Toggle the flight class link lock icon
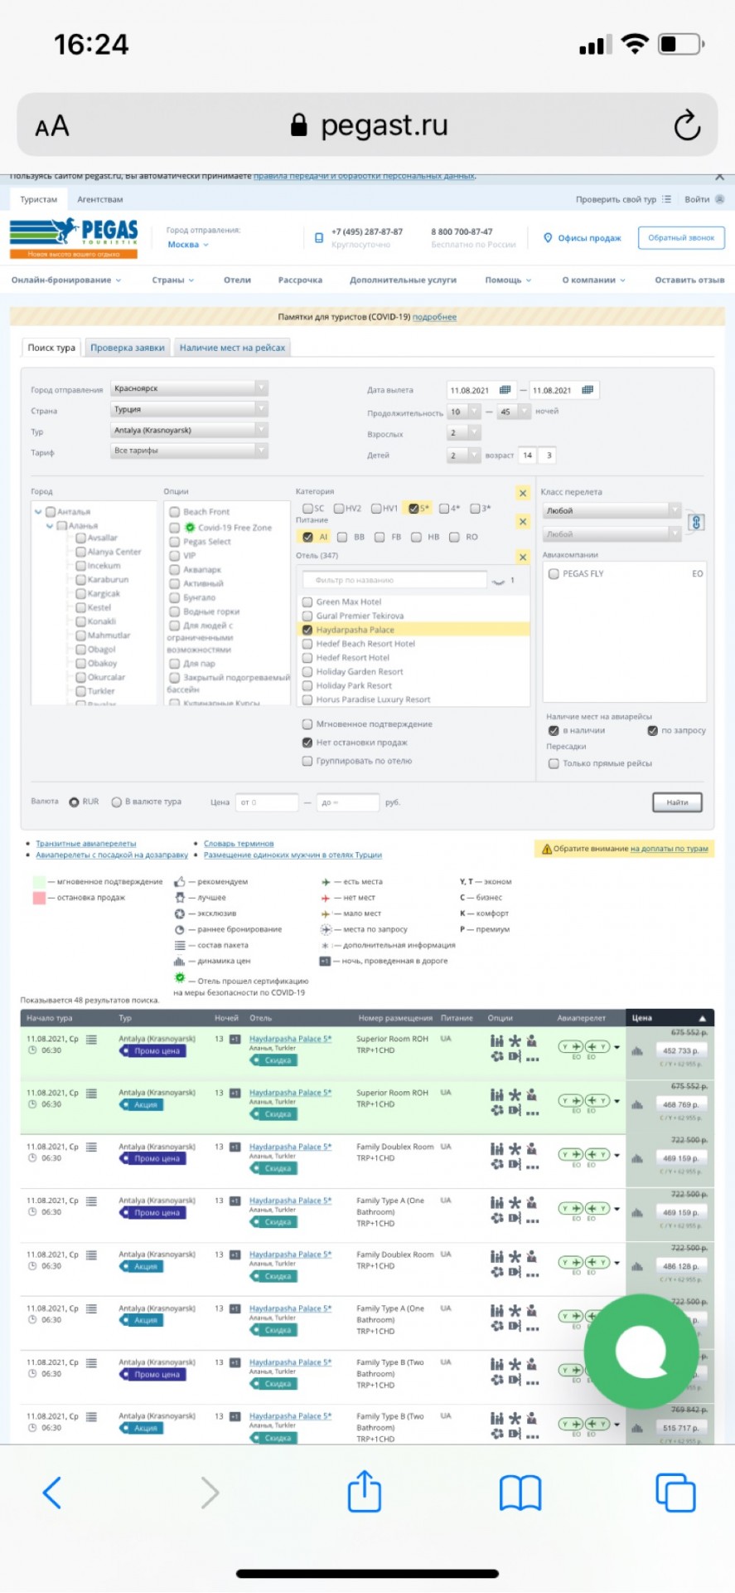 tap(696, 522)
